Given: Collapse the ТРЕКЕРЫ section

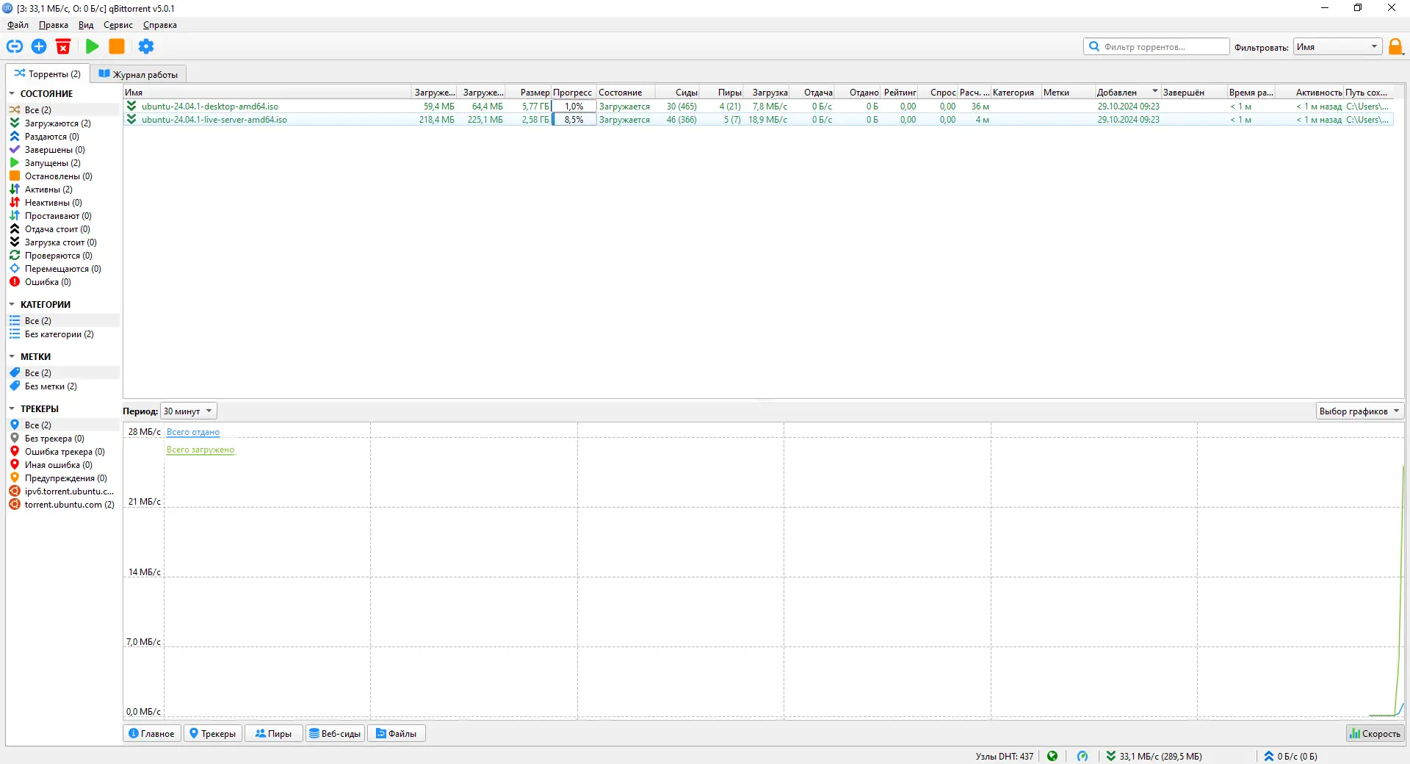Looking at the screenshot, I should pyautogui.click(x=12, y=409).
